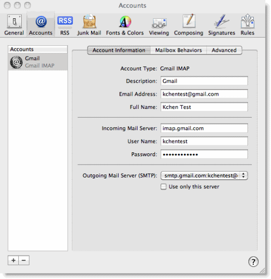Open the Composing preferences pane
The height and width of the screenshot is (279, 271).
point(189,25)
